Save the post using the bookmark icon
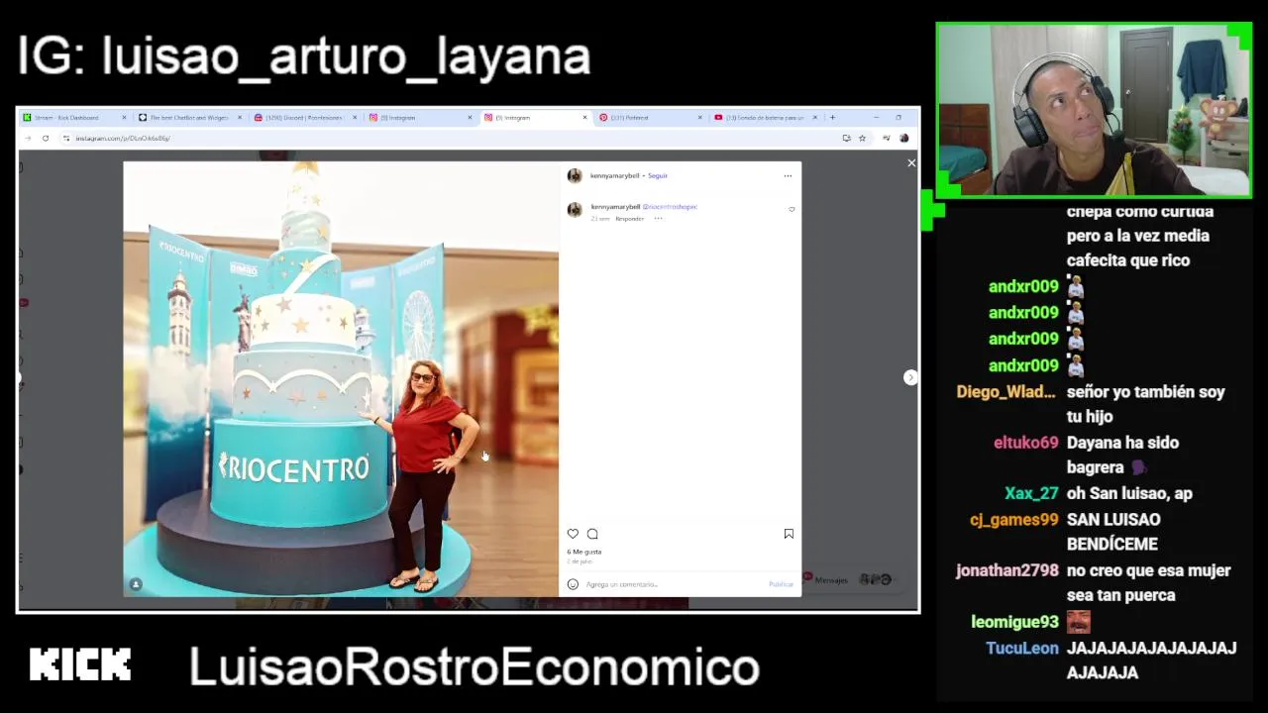The width and height of the screenshot is (1268, 713). pos(789,534)
